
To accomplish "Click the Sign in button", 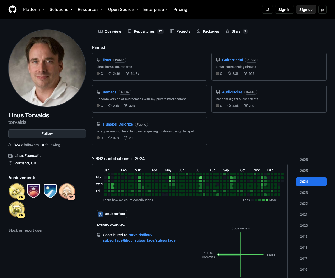I will [284, 9].
